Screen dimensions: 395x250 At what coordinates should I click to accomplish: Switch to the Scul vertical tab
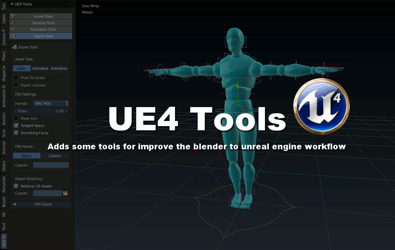point(4,133)
